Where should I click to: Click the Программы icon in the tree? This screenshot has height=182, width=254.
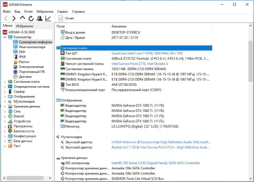pos(10,126)
